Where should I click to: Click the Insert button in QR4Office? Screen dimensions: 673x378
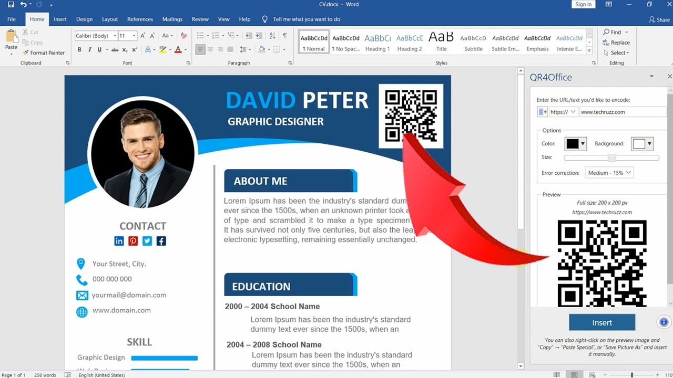click(x=602, y=322)
